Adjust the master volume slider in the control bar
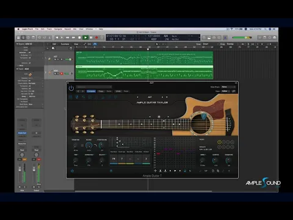The image size is (293, 220). 242,37
